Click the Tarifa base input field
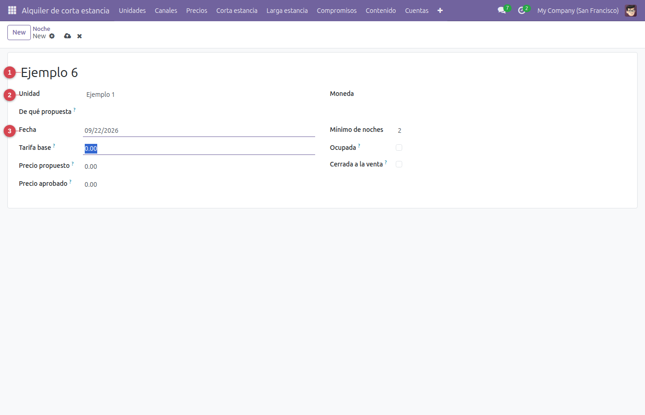The image size is (645, 415). coord(199,148)
